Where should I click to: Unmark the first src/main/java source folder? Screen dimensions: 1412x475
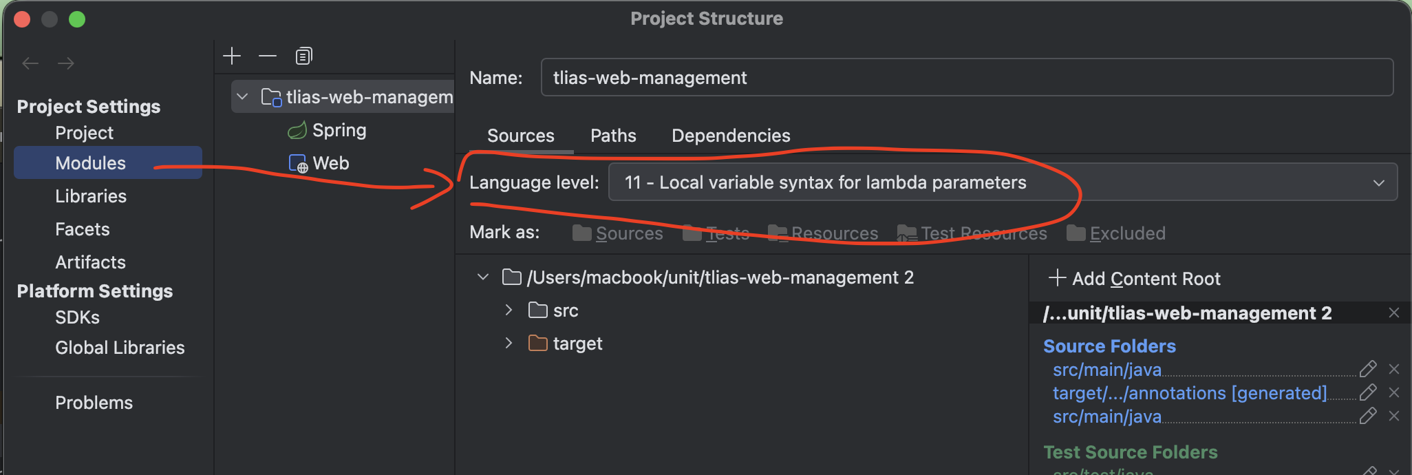click(1394, 370)
